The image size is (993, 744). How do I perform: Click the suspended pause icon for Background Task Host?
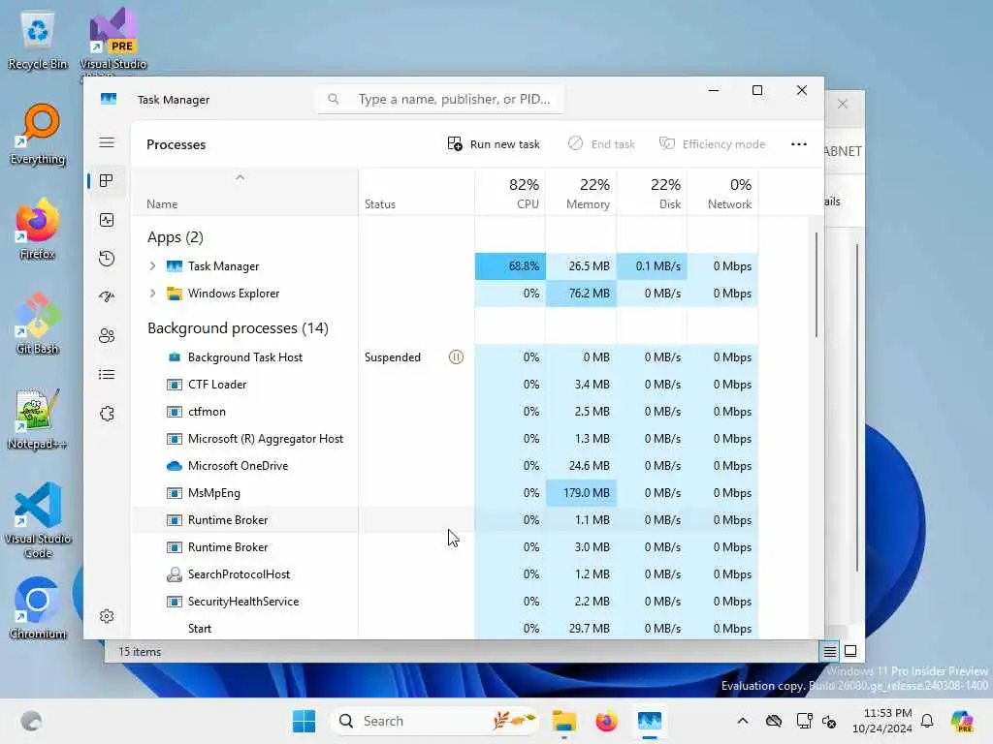pos(456,356)
